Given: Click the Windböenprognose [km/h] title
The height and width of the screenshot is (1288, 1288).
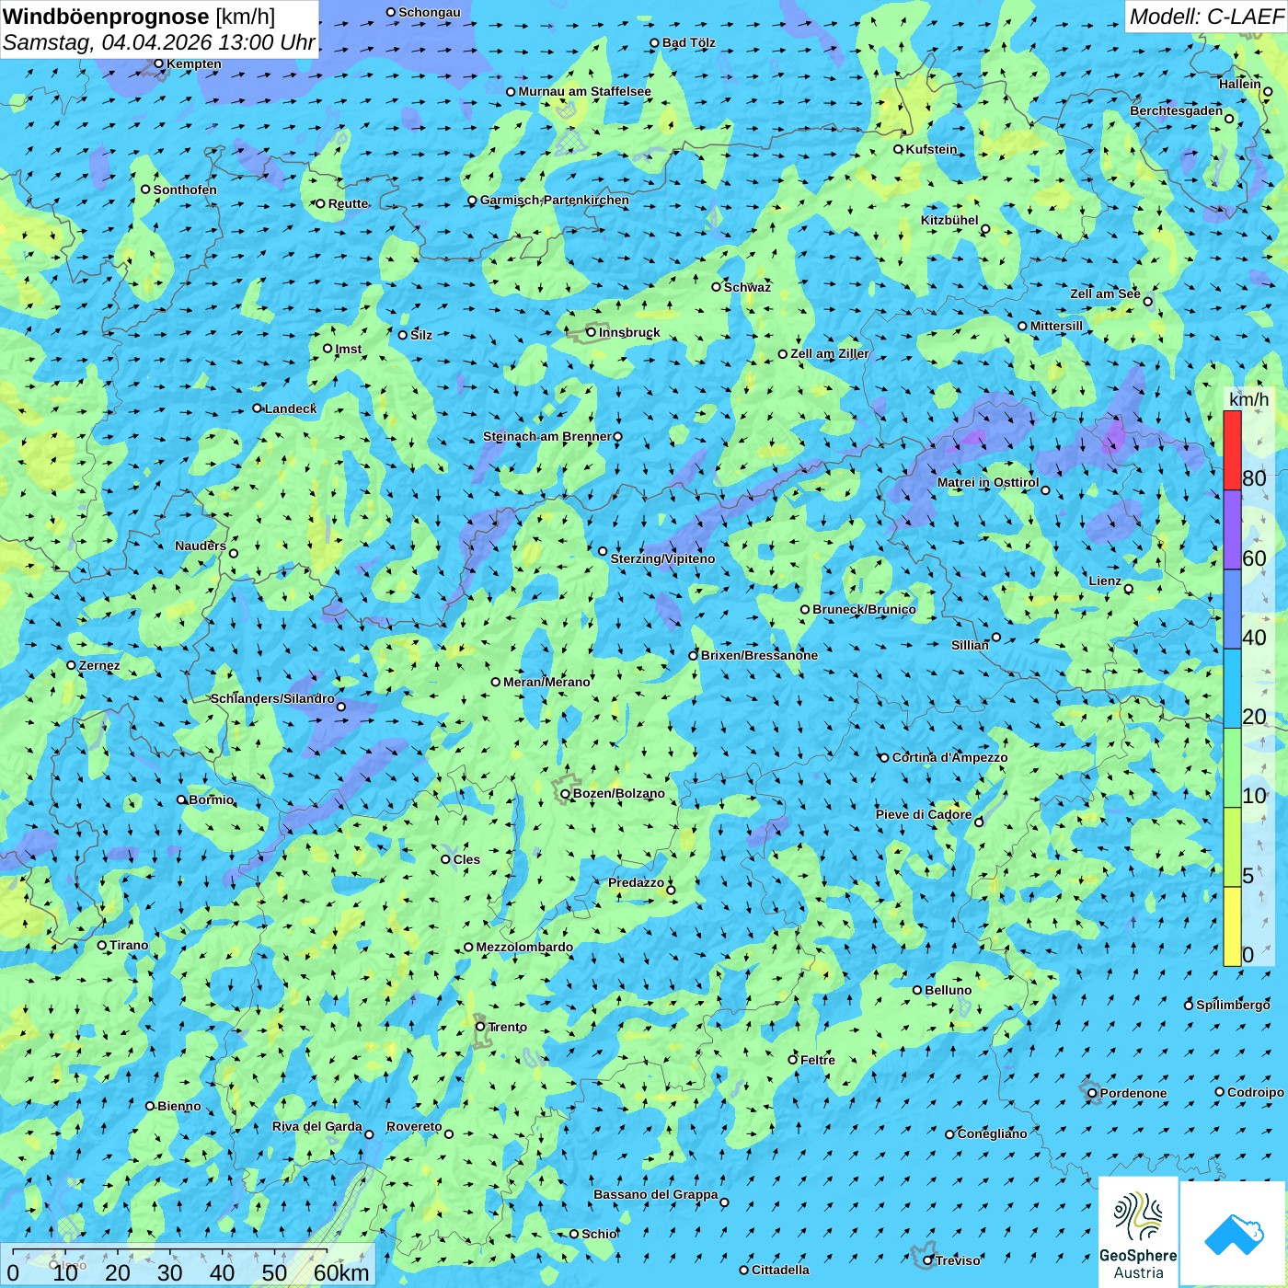Looking at the screenshot, I should coord(139,17).
